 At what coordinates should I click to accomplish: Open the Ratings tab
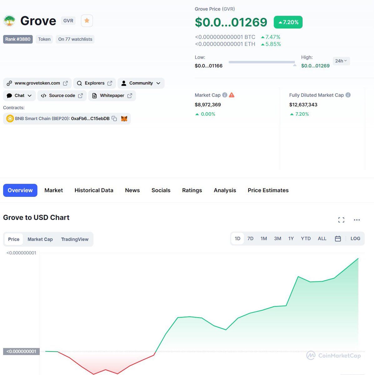[x=192, y=190]
